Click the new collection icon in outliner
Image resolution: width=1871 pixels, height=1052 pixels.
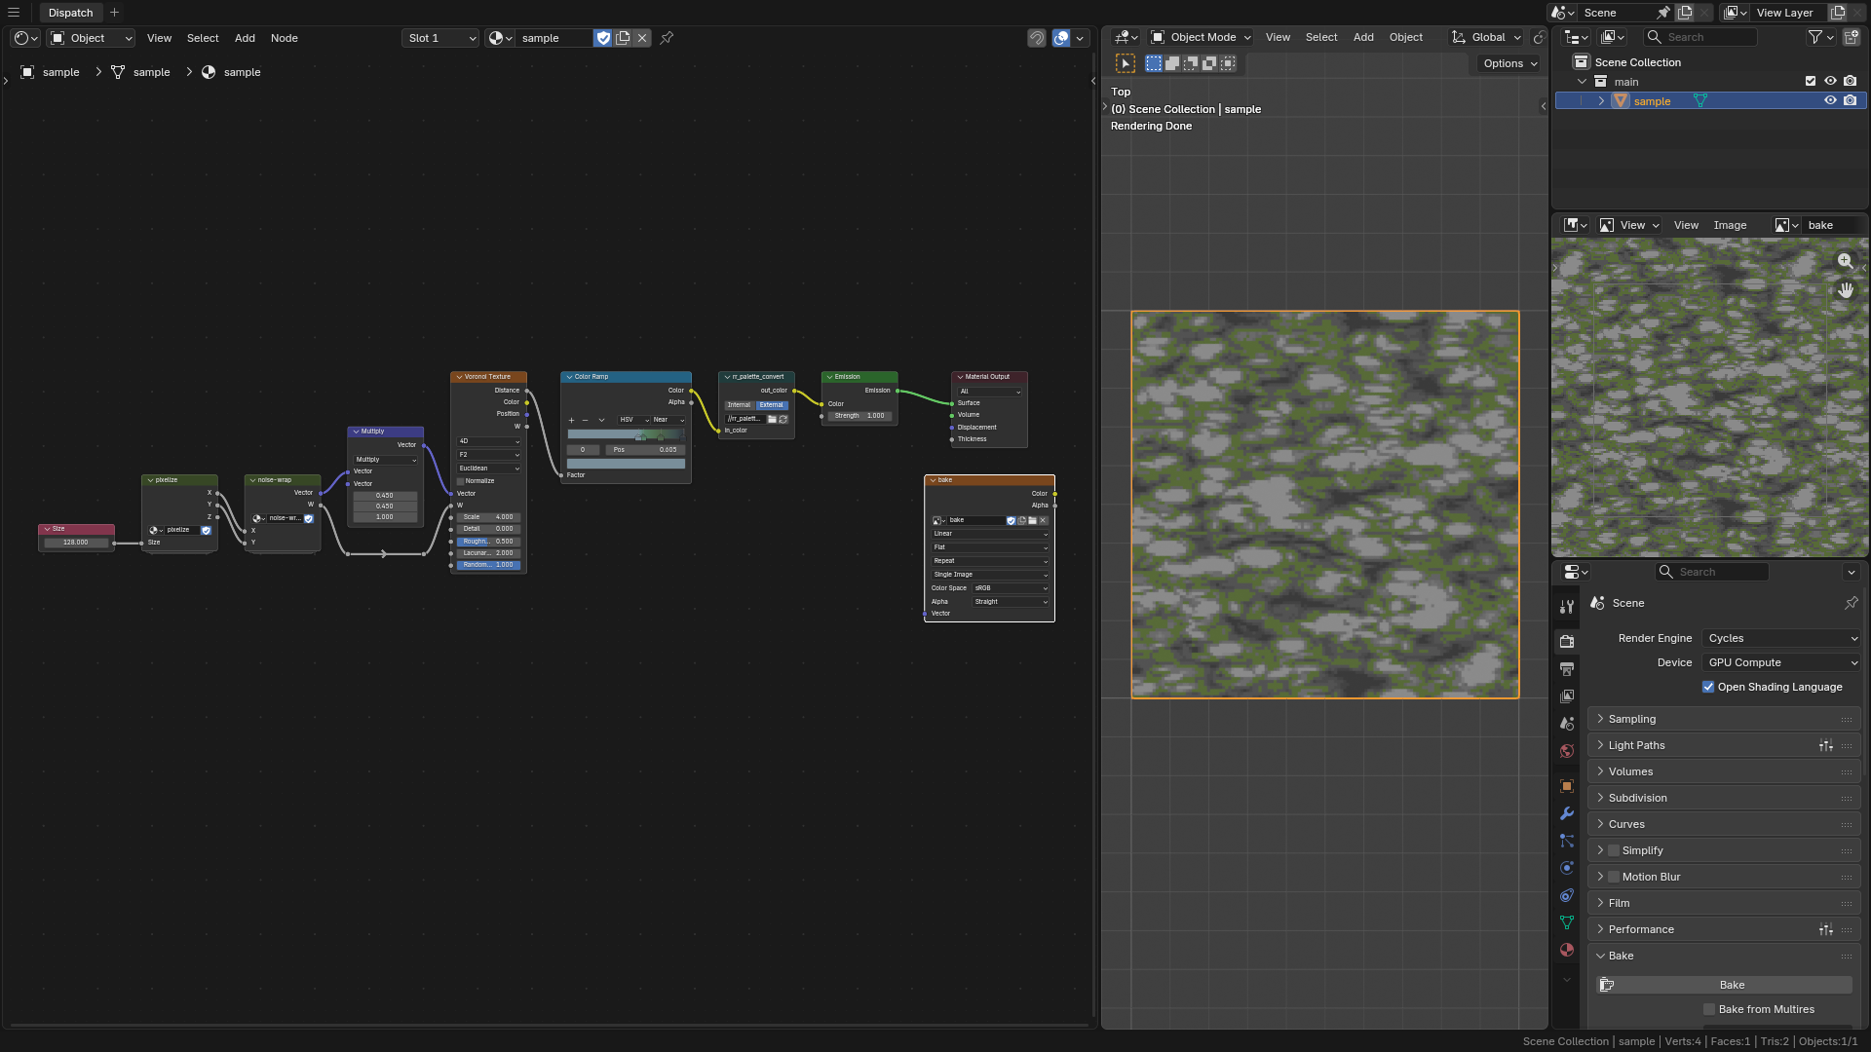coord(1852,37)
